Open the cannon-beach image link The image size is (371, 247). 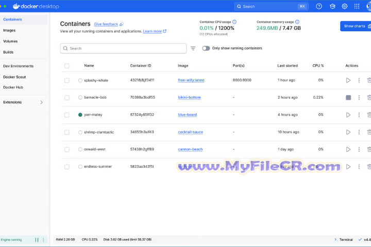(x=190, y=149)
